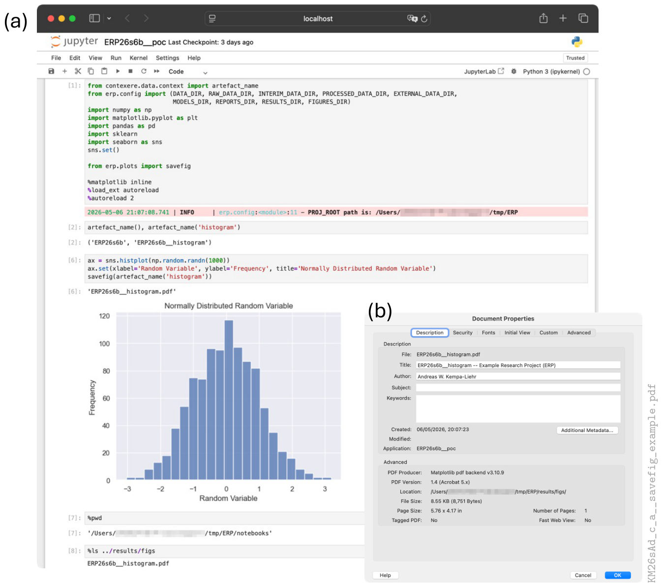Select the first import code cell
The image size is (662, 587).
coord(336,142)
